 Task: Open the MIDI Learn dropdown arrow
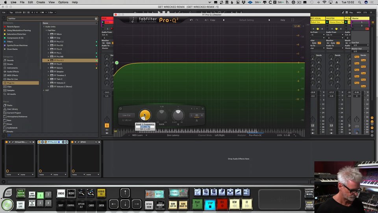coord(146,135)
